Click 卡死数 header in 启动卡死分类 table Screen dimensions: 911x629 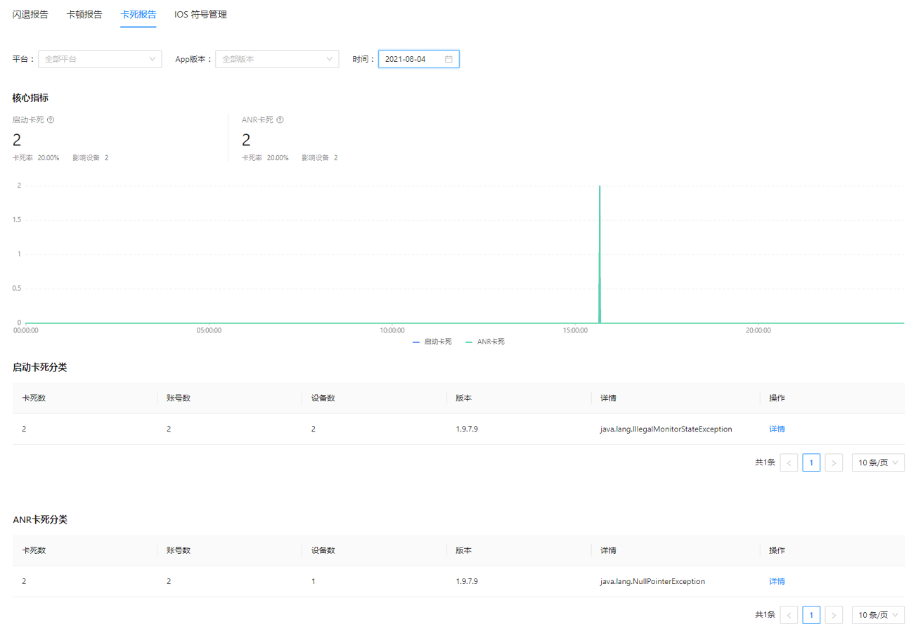[x=34, y=398]
